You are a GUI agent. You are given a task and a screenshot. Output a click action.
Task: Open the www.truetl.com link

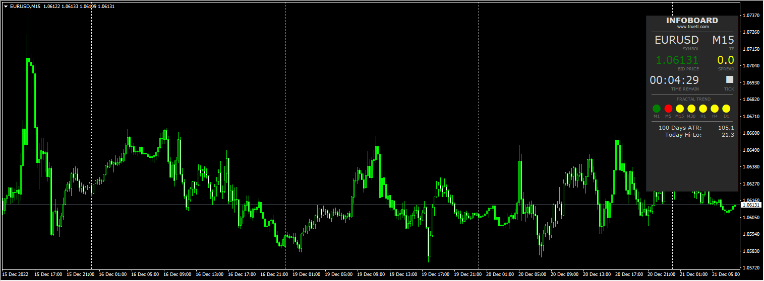693,27
